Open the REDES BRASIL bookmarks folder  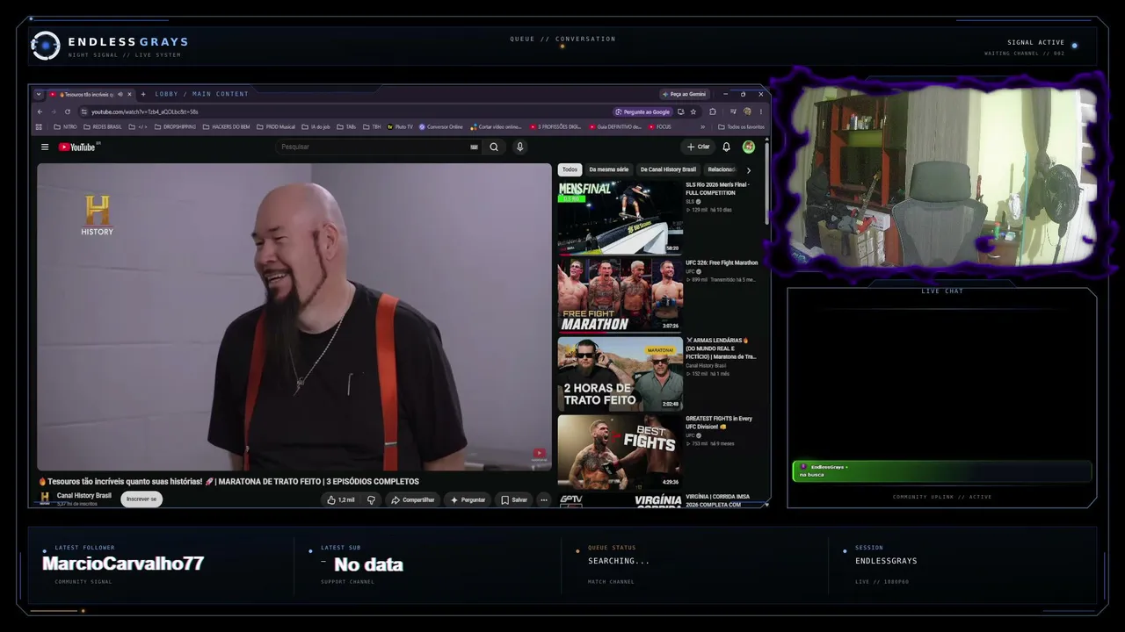pyautogui.click(x=103, y=126)
